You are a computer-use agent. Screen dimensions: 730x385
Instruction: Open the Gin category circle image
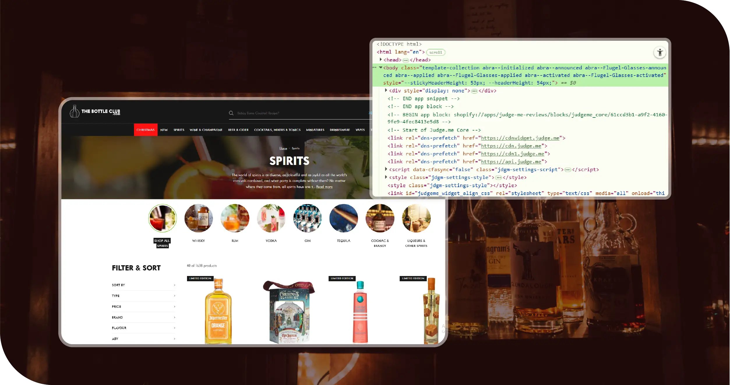pos(307,218)
